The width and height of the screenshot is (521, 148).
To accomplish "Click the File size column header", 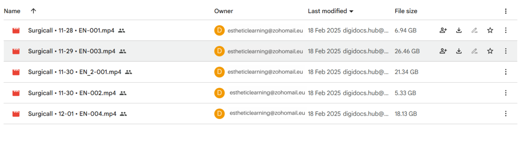I will point(406,11).
